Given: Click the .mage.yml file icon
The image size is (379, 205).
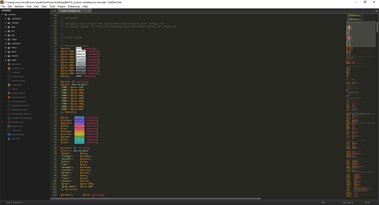Looking at the screenshot, I should [x=9, y=85].
